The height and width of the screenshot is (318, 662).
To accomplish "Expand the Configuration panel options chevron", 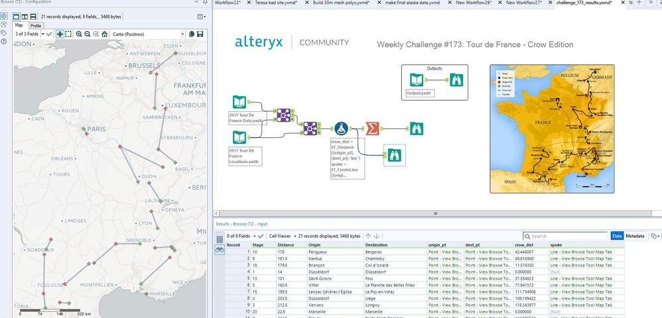I will (x=197, y=2).
